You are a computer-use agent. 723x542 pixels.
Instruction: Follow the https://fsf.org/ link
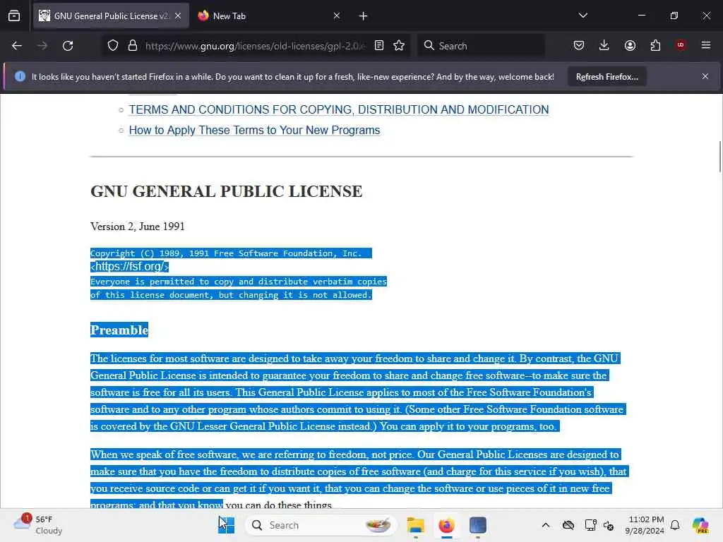coord(130,266)
